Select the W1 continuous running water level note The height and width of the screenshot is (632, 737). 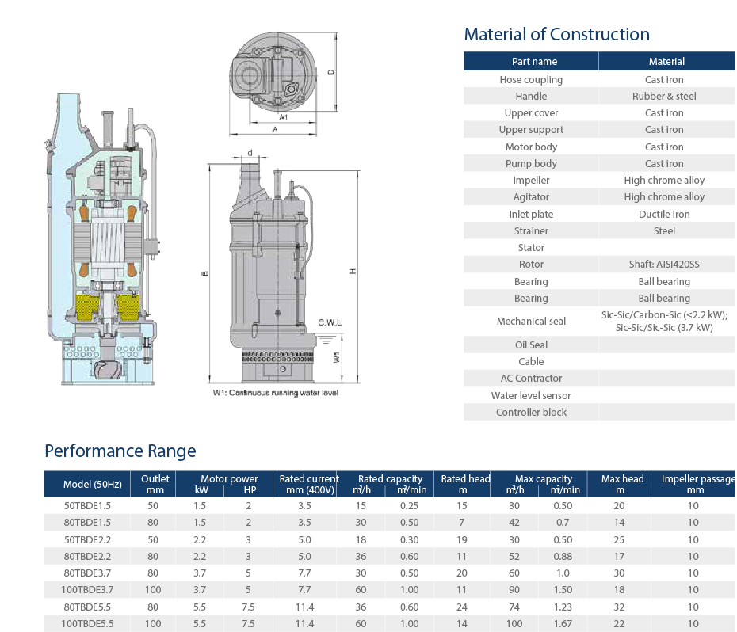(x=275, y=393)
